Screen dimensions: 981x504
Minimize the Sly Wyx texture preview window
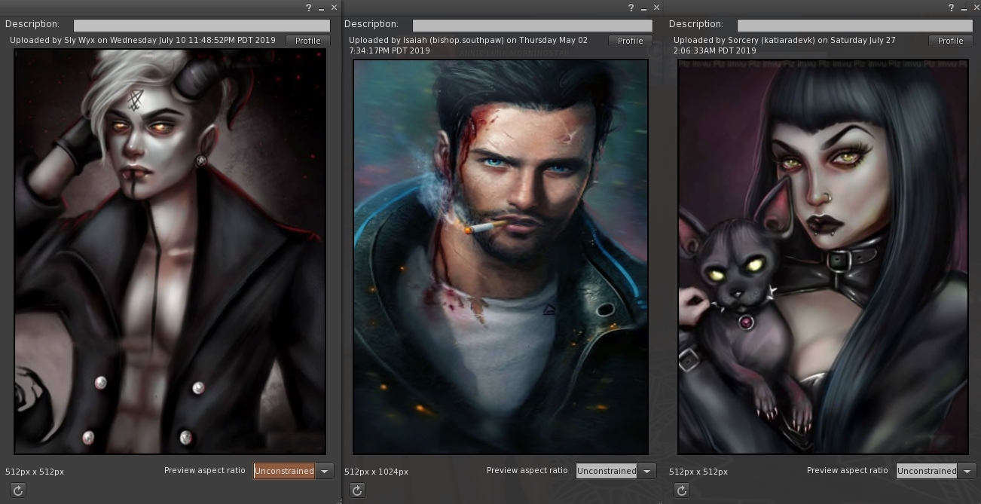coord(322,8)
